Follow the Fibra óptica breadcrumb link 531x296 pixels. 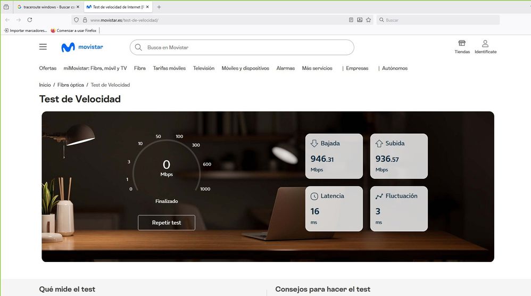pyautogui.click(x=71, y=85)
